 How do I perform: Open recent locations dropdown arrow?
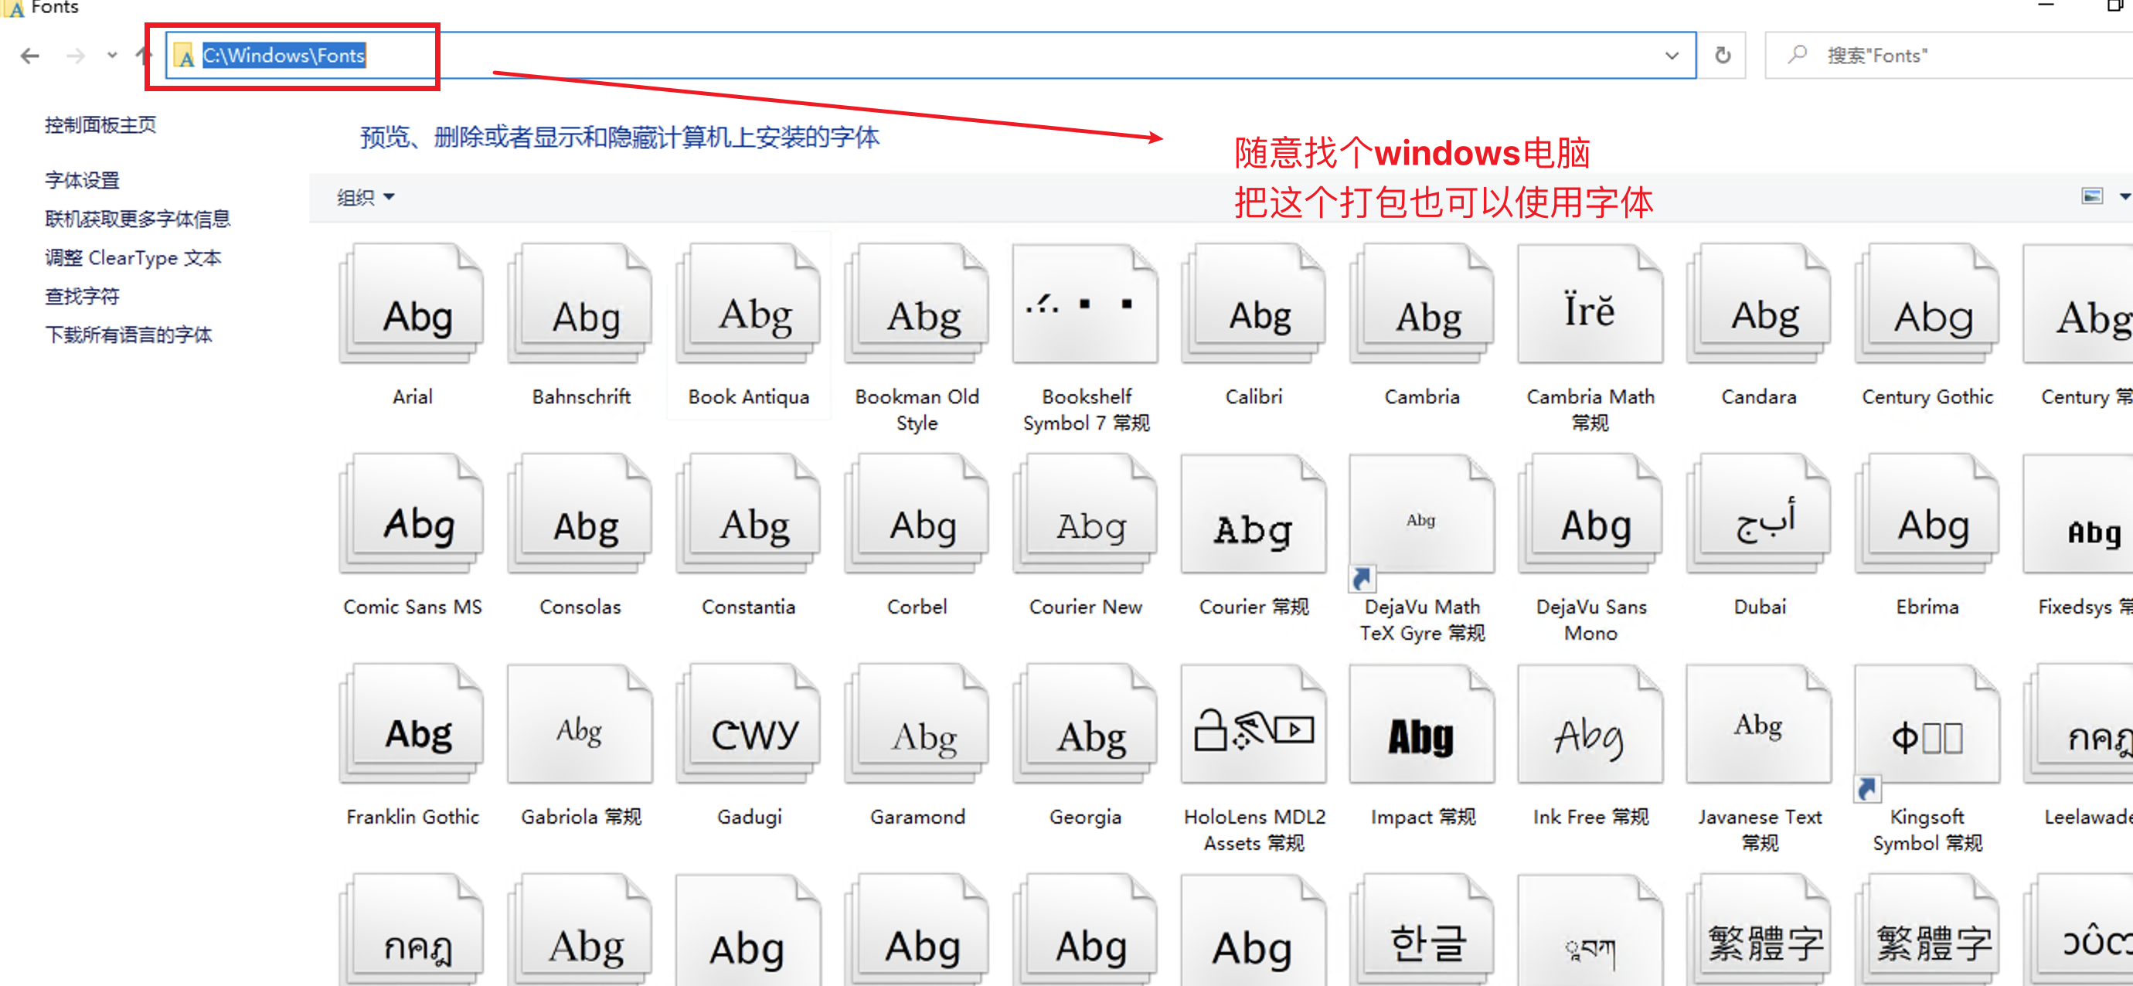(112, 56)
